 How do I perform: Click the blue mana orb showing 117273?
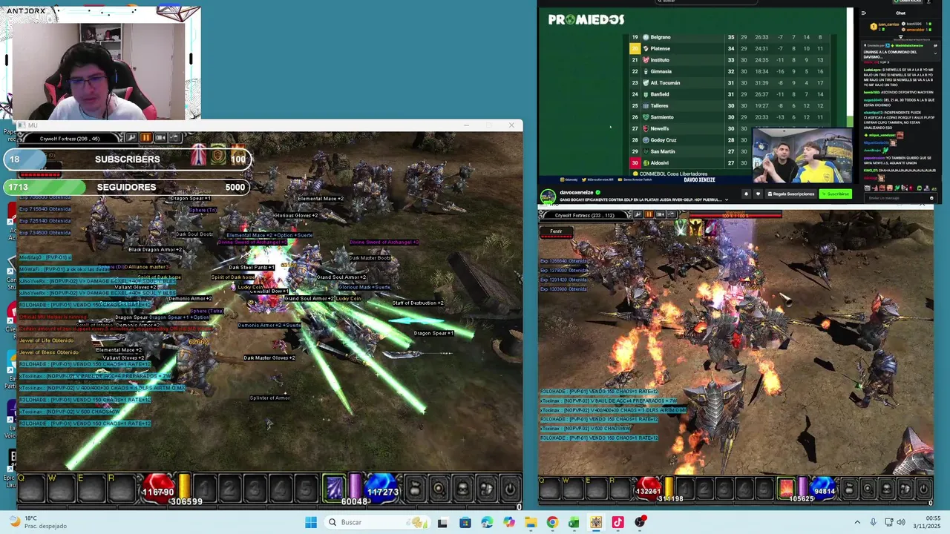[x=382, y=489]
